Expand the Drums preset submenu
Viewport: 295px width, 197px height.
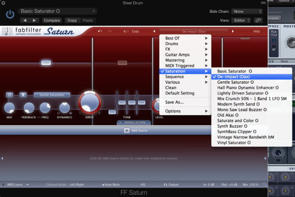coord(185,43)
